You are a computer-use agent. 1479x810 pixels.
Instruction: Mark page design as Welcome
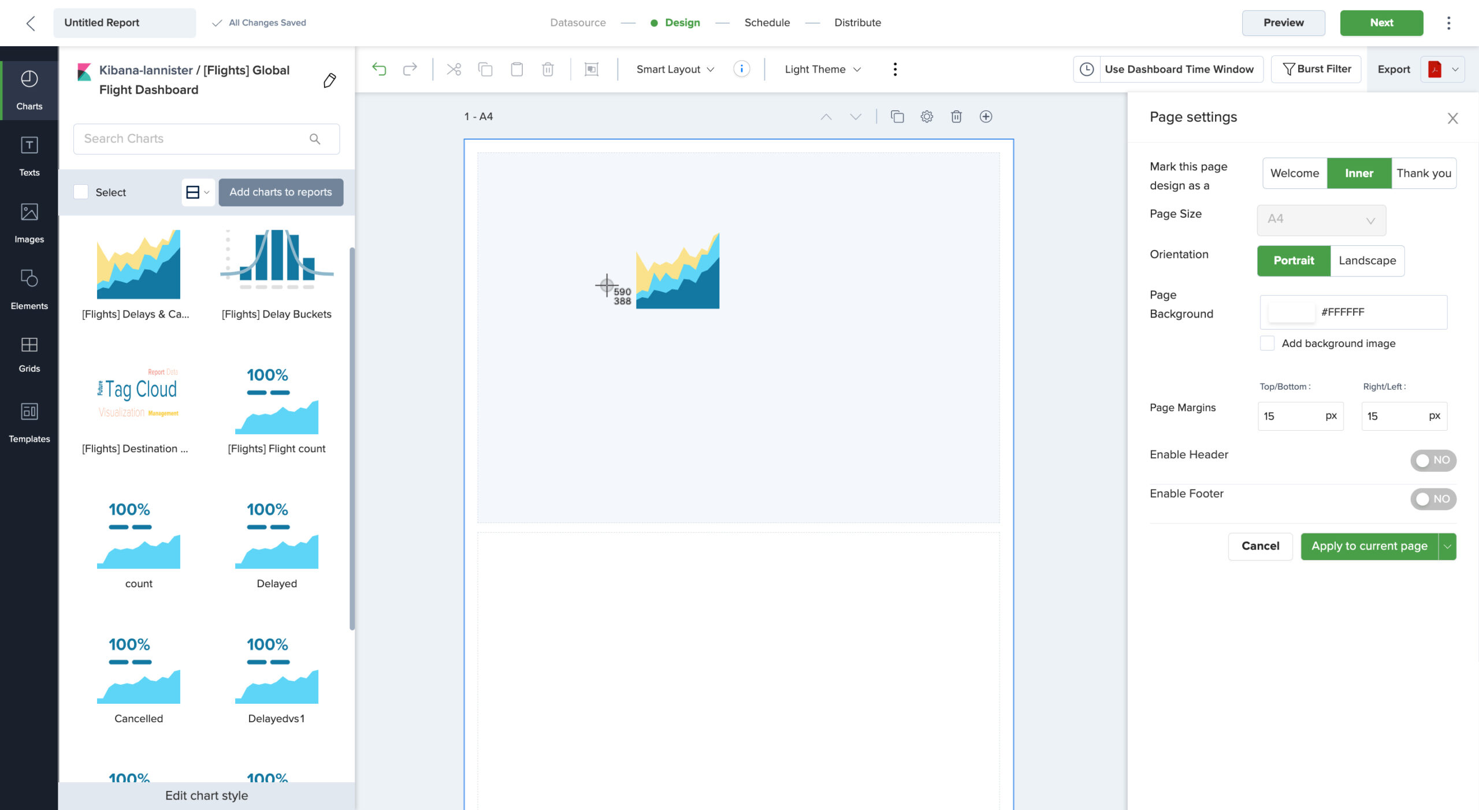[x=1295, y=173]
